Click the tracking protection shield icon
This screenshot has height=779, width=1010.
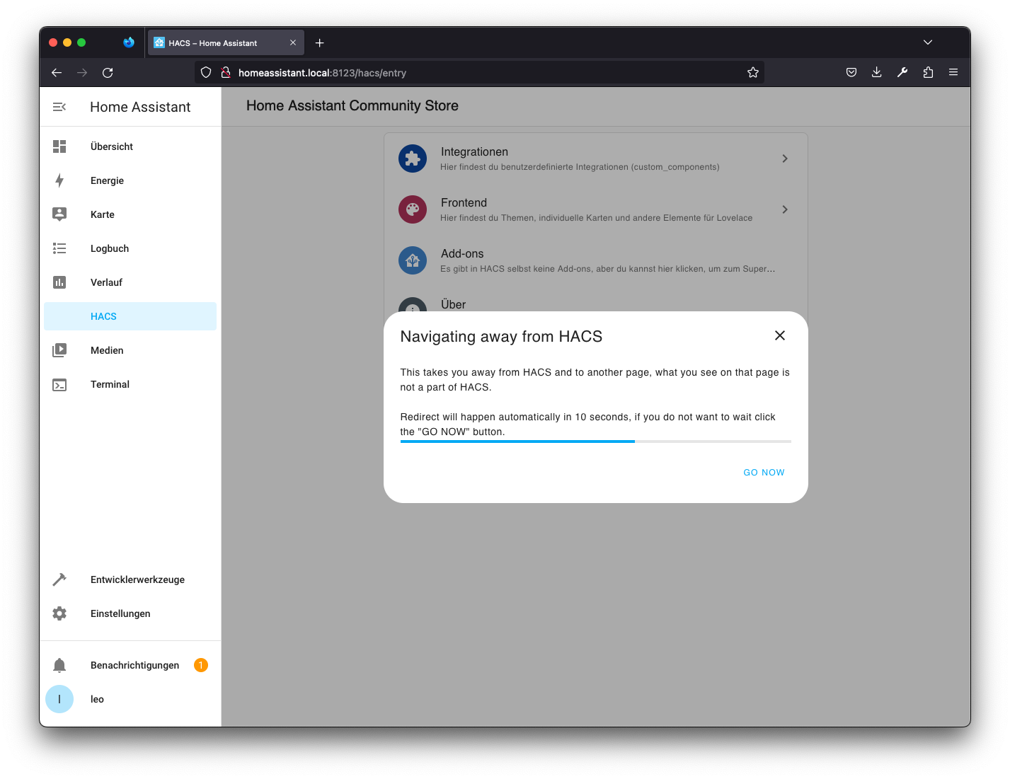[x=206, y=72]
